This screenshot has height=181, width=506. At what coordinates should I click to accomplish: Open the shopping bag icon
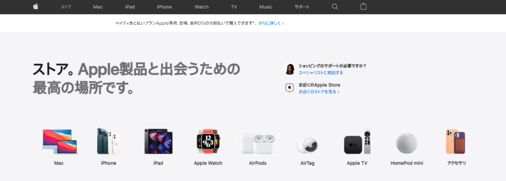[363, 7]
